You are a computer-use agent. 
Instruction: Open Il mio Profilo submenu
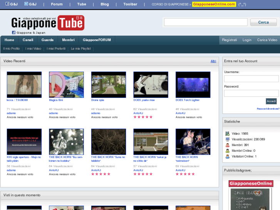coord(12,49)
